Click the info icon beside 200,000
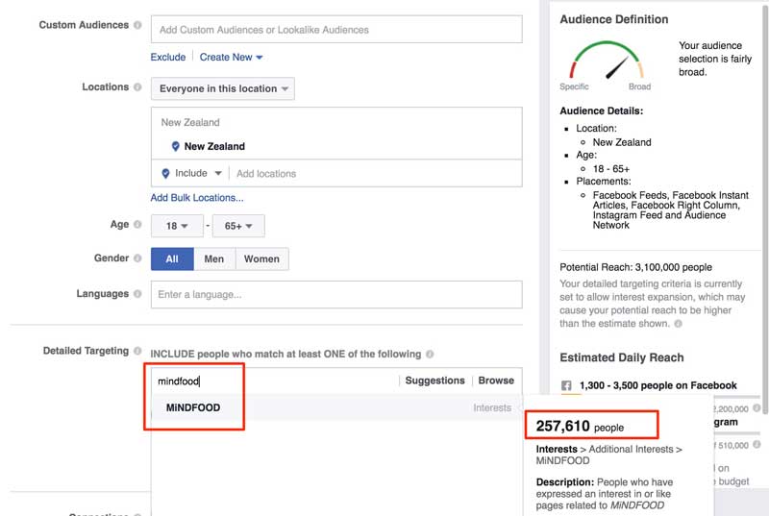This screenshot has width=769, height=516. click(757, 407)
